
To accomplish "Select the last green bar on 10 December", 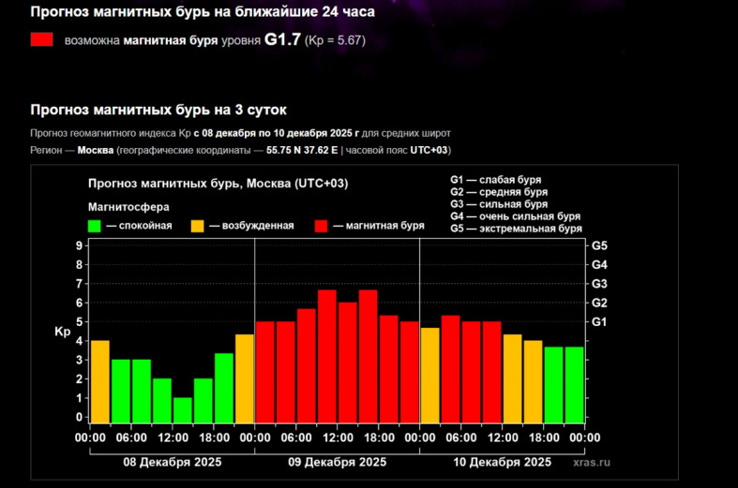I will click(575, 384).
